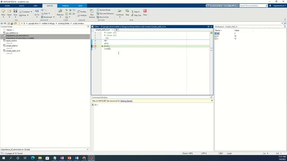Collapse file details panel chevron
Screen dimensions: 287x161
[x=87, y=149]
